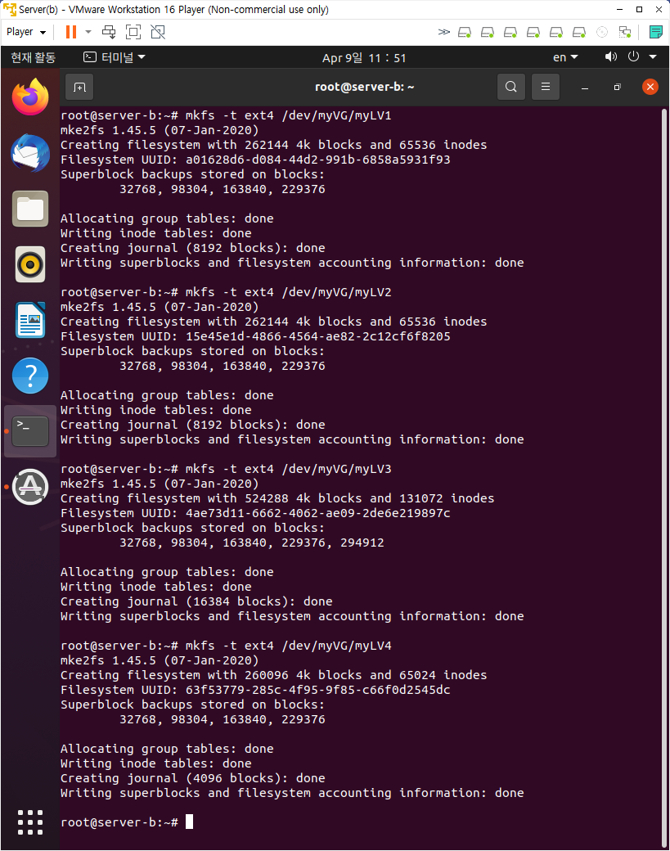Open a new terminal tab
The height and width of the screenshot is (851, 670).
(x=79, y=87)
